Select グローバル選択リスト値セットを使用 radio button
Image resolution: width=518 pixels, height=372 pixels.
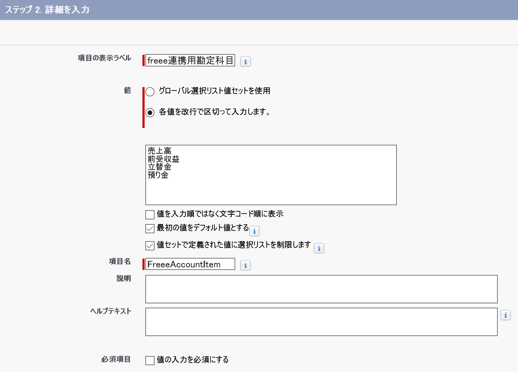[x=150, y=92]
